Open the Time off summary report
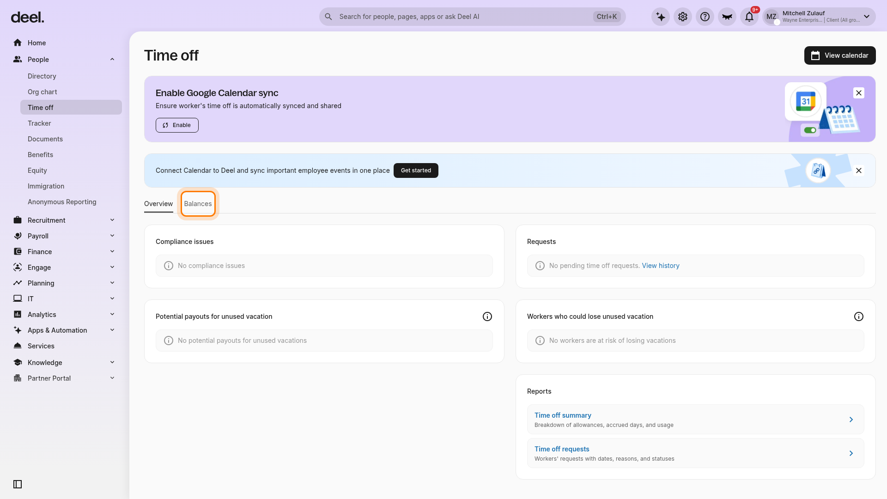Image resolution: width=887 pixels, height=499 pixels. pos(696,420)
